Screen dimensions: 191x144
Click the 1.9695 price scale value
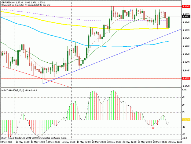[x=186, y=30]
